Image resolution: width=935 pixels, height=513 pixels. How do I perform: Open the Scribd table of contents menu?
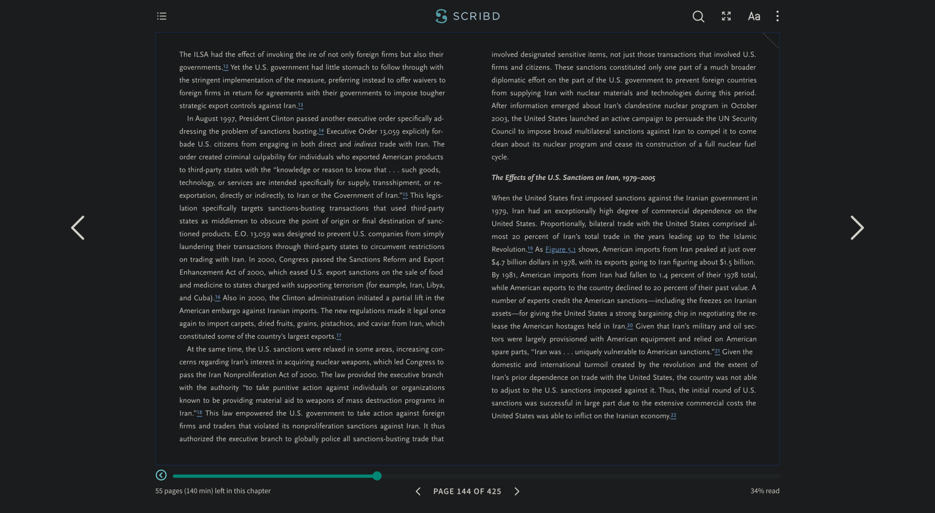pos(161,16)
